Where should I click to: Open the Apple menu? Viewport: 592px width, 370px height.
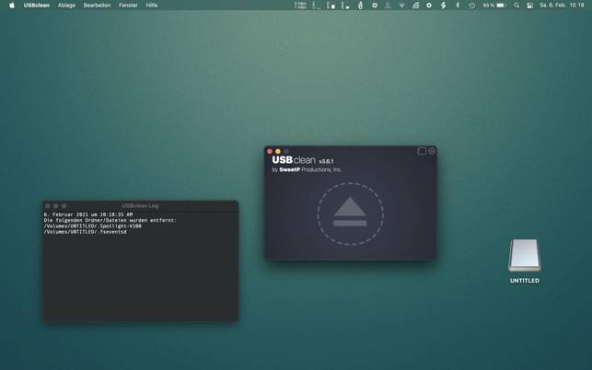point(12,6)
